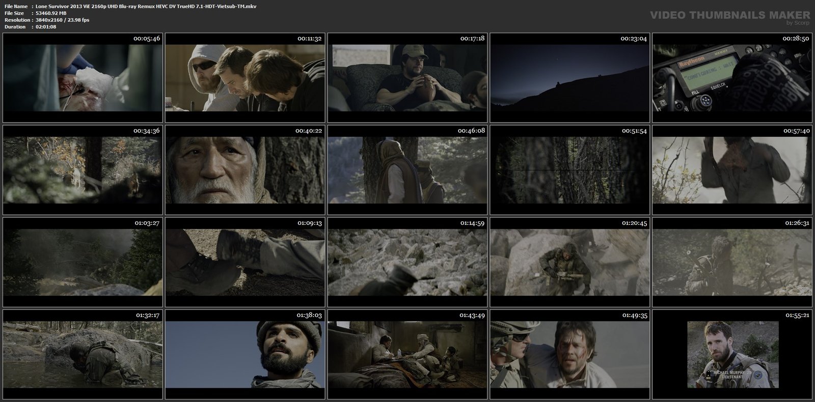Select the Michael Murphy portrait thumbnail at 01:55:21
Screen dimensions: 815x402
tap(732, 354)
